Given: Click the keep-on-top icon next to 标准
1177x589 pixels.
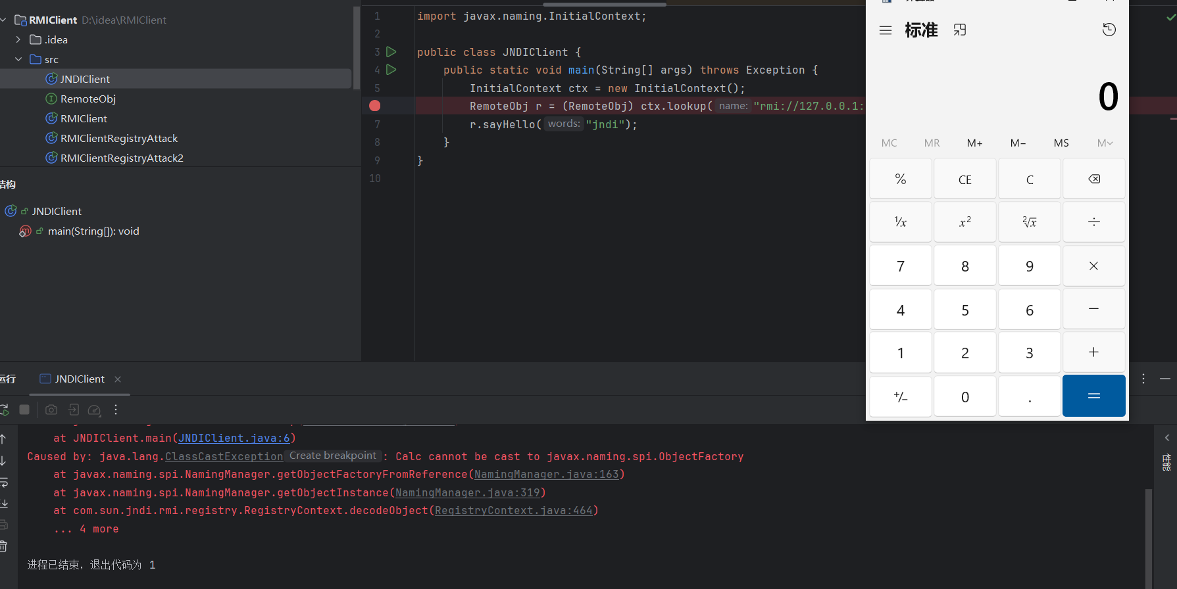Looking at the screenshot, I should pos(960,30).
